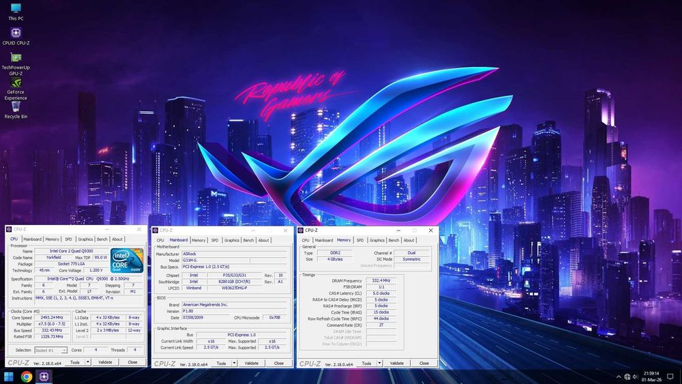Click the Intel Core 2 Quad logo
Viewport: 682px width, 384px height.
pos(127,261)
